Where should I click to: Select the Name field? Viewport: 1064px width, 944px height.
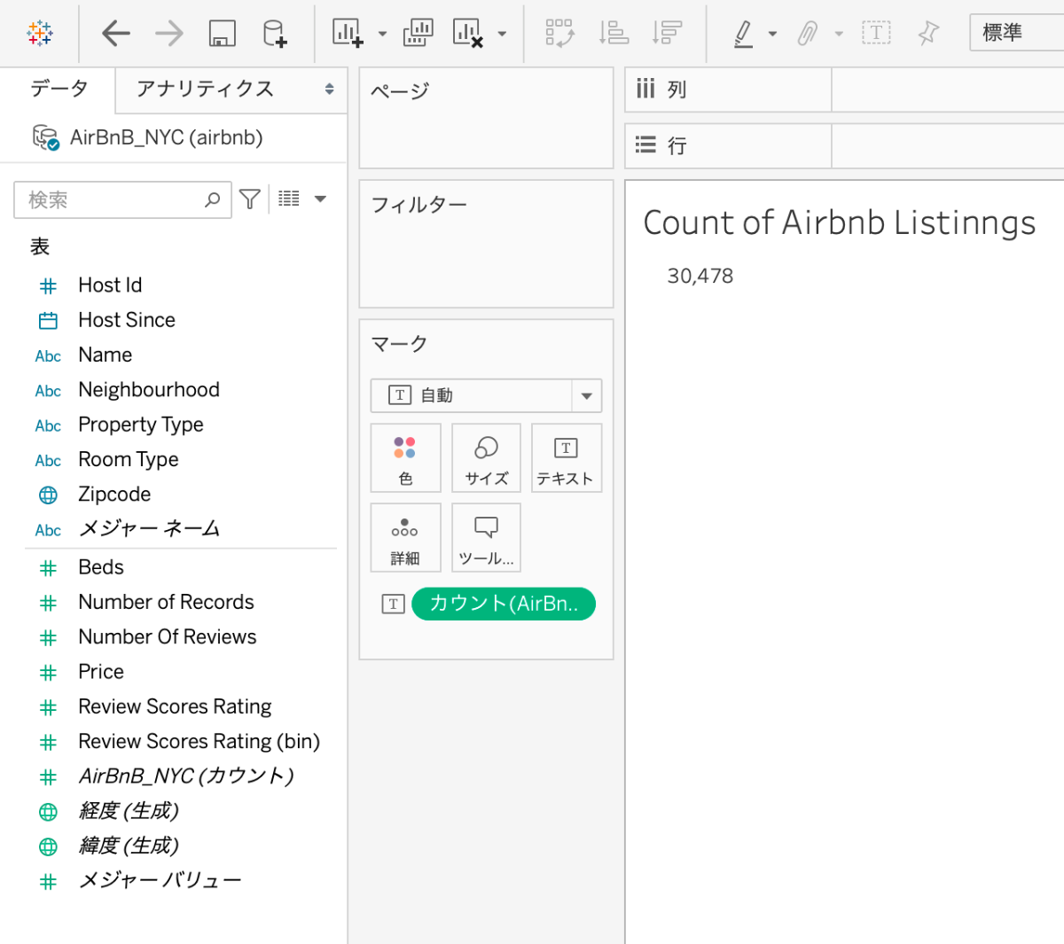tap(105, 355)
